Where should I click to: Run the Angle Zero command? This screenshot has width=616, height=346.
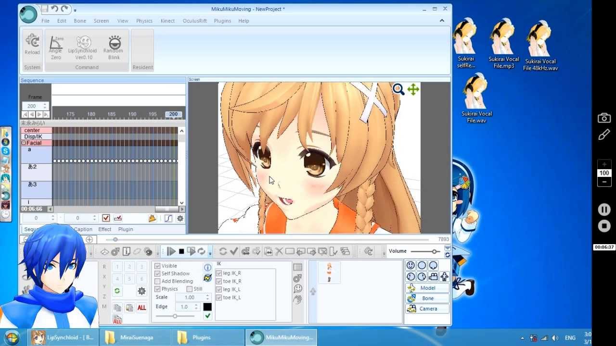(x=56, y=47)
